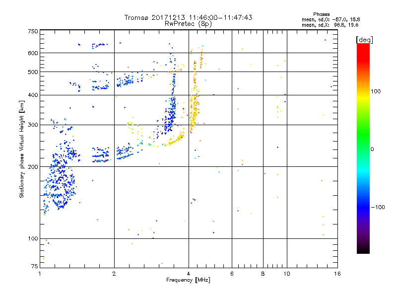Screen dimensions: 397x298
Task: Click the colorbar '-100' tick label
Action: (378, 207)
